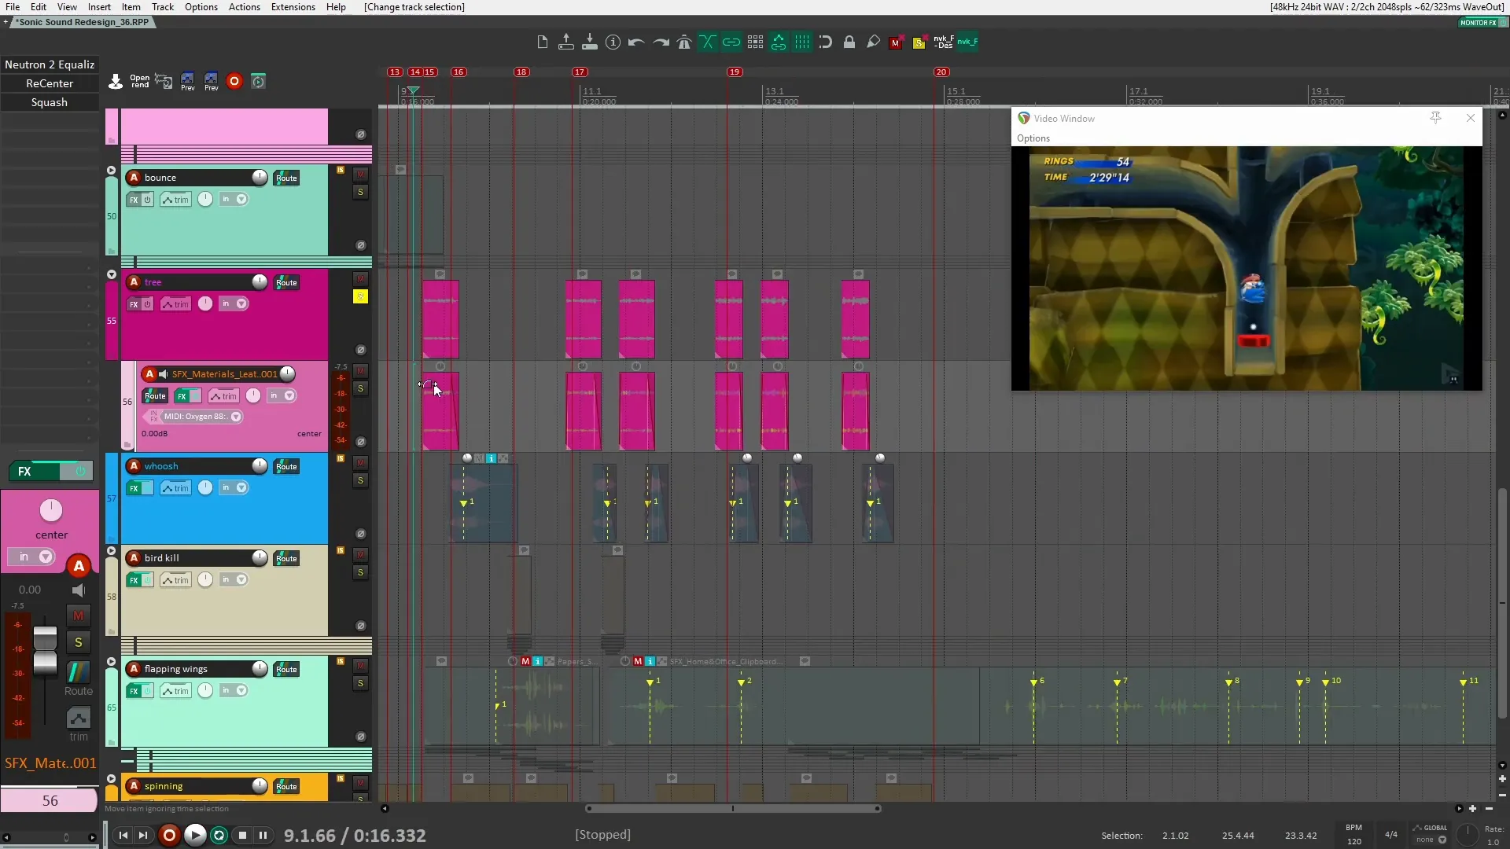1510x849 pixels.
Task: Open the ReCenter FX slot
Action: click(50, 83)
